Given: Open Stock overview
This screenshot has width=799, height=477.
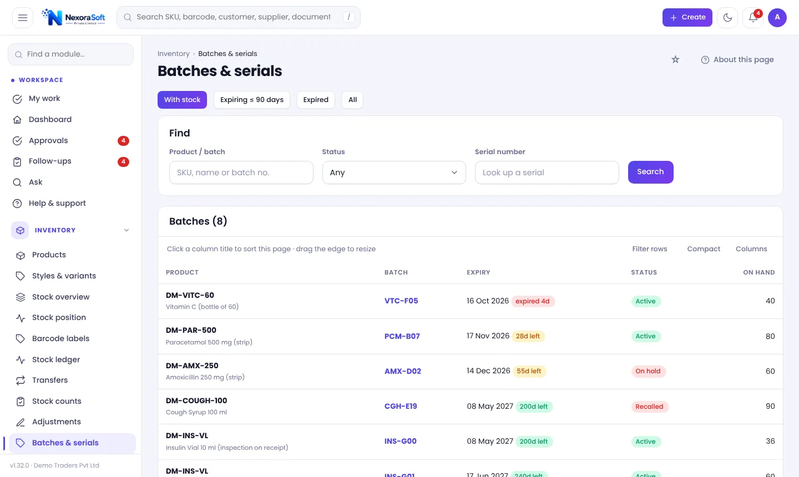Looking at the screenshot, I should 72,297.
